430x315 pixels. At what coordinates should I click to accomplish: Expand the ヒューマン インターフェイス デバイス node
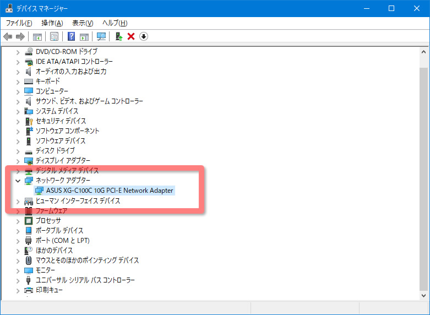pos(18,202)
